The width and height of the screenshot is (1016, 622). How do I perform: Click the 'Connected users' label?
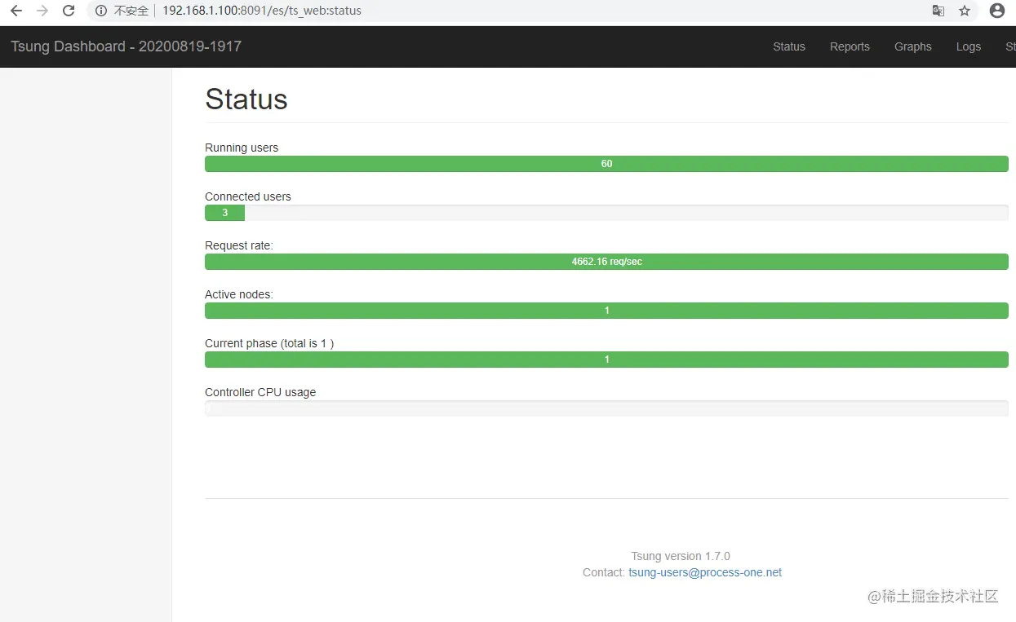pyautogui.click(x=248, y=196)
